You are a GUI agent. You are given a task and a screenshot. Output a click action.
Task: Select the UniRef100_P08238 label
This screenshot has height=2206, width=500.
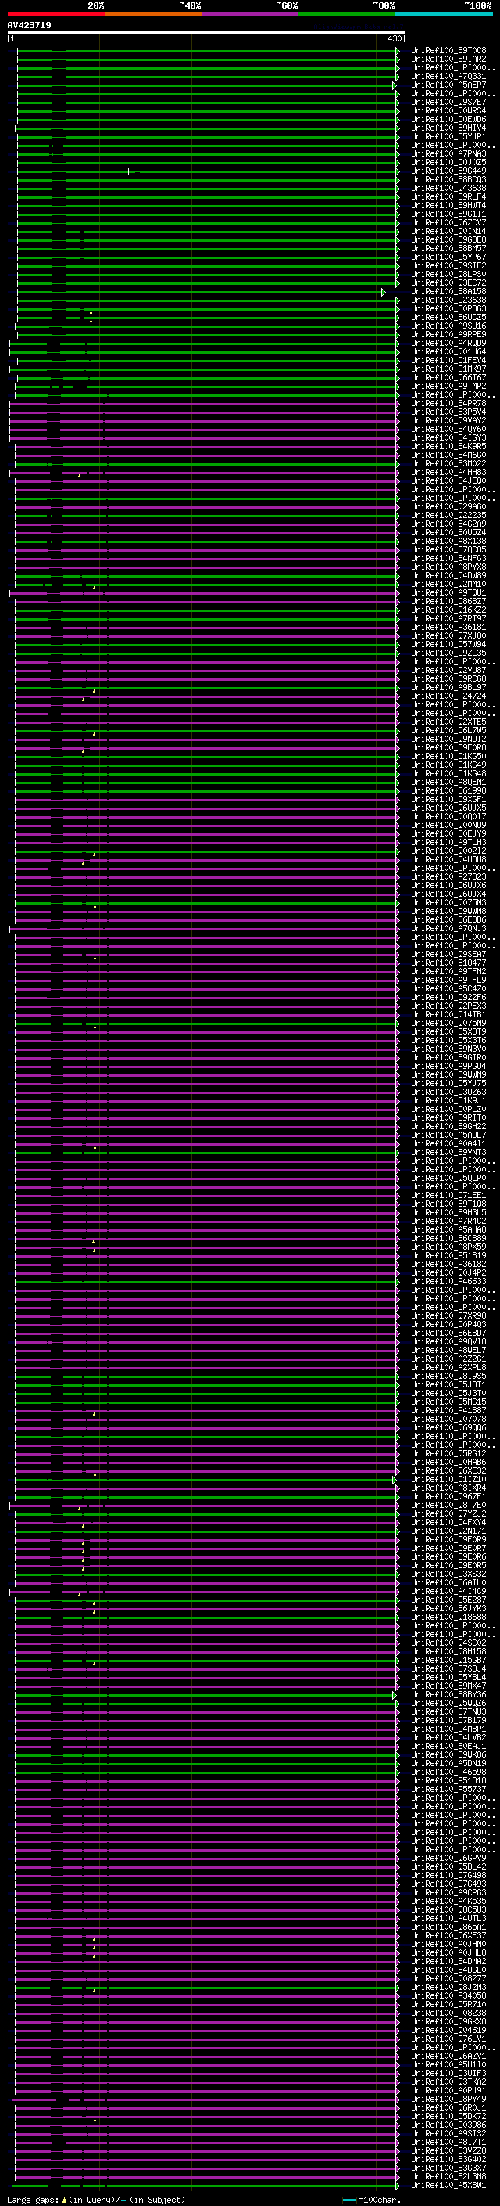pos(448,2013)
